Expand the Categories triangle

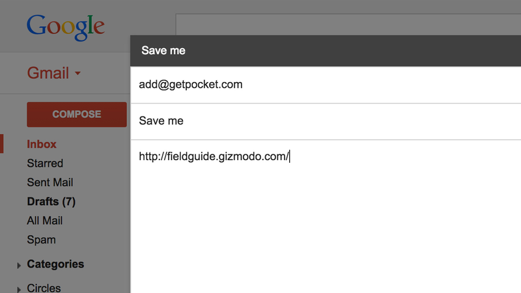click(x=19, y=265)
